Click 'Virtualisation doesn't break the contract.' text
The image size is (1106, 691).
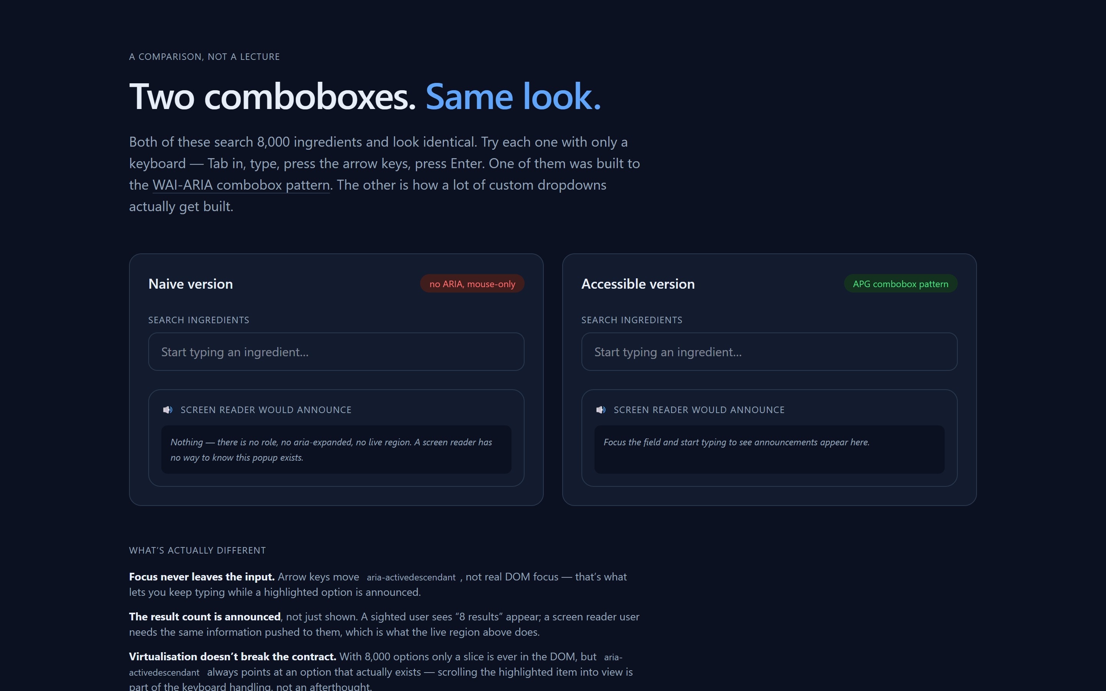232,656
